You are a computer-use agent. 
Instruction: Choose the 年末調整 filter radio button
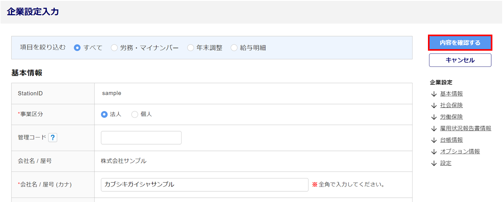pyautogui.click(x=191, y=48)
